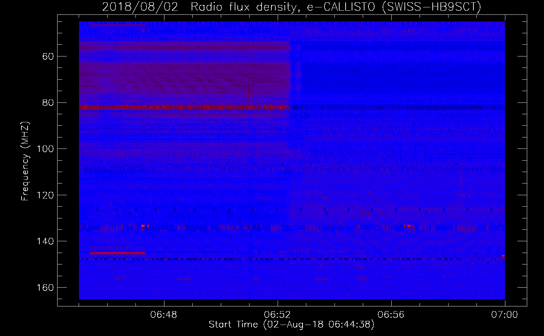Click the 160 MHz frequency tick label
The height and width of the screenshot is (336, 544).
45,288
